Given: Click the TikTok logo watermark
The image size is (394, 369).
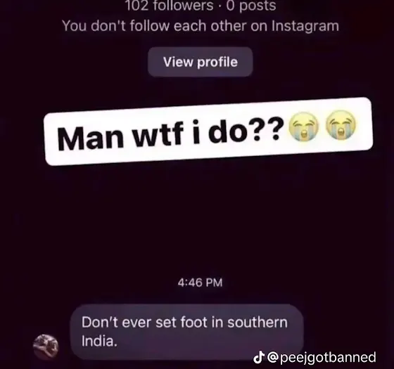Looking at the screenshot, I should coord(259,357).
